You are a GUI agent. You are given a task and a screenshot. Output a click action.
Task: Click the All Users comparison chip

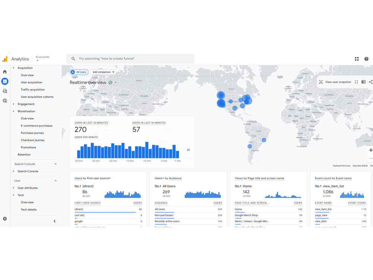tap(79, 72)
